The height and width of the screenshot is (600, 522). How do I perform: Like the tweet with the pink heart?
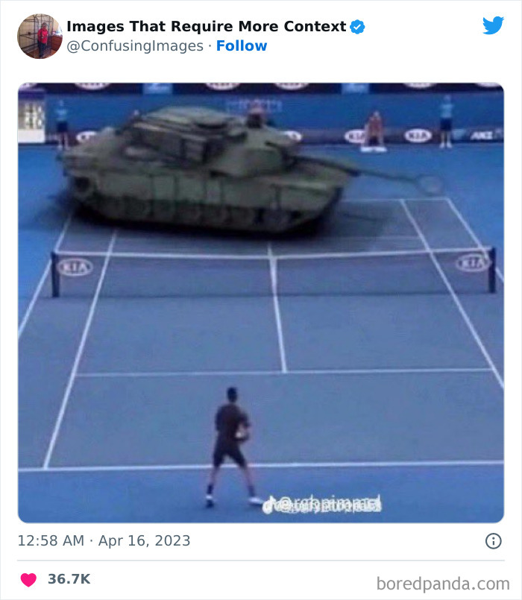[x=28, y=579]
